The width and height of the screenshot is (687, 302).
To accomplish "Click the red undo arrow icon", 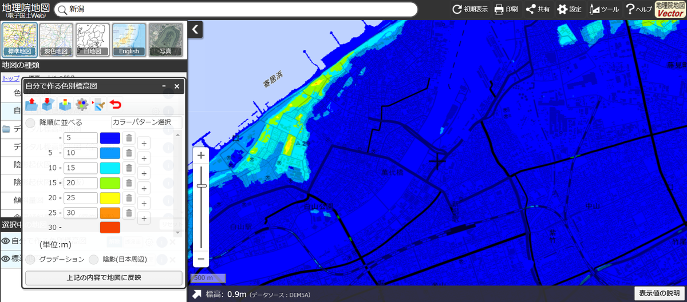I will 116,104.
